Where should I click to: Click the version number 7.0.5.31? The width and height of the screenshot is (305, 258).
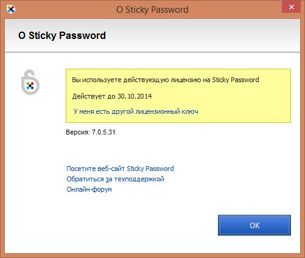pos(103,132)
